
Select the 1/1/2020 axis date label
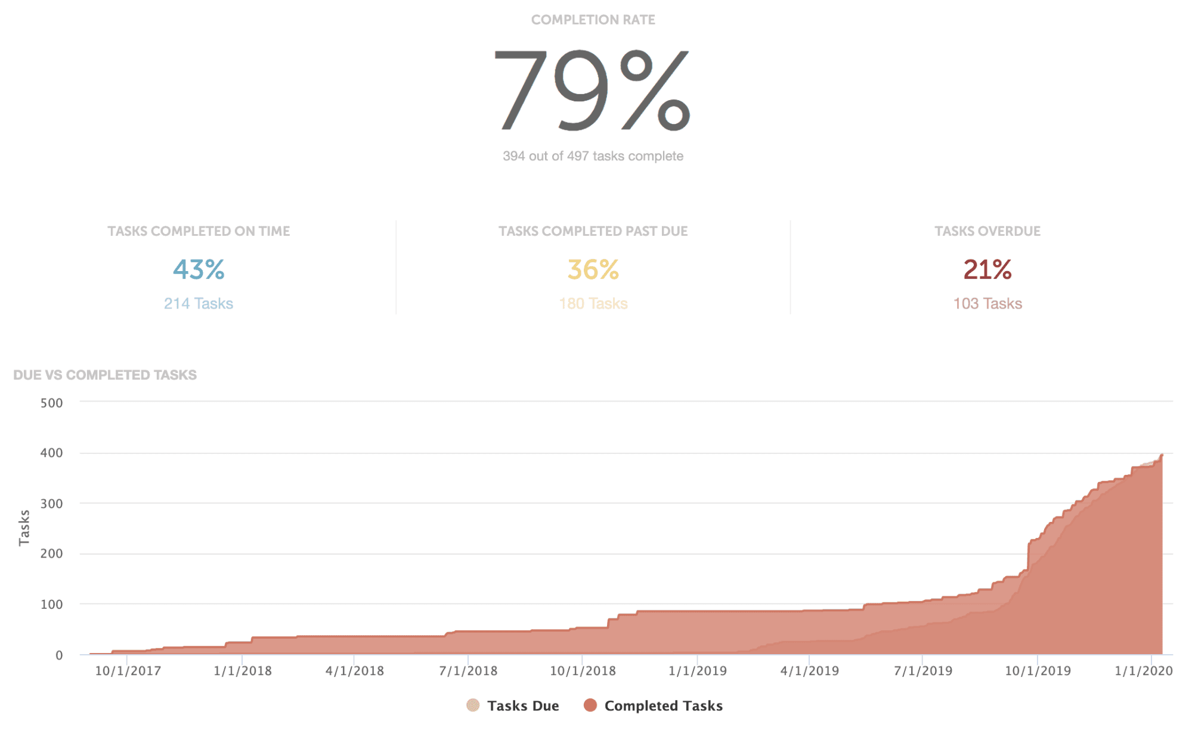[x=1144, y=671]
